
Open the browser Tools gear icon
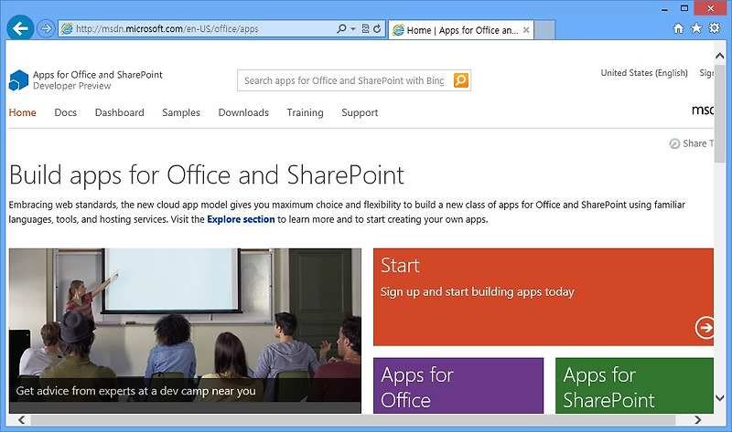[715, 28]
